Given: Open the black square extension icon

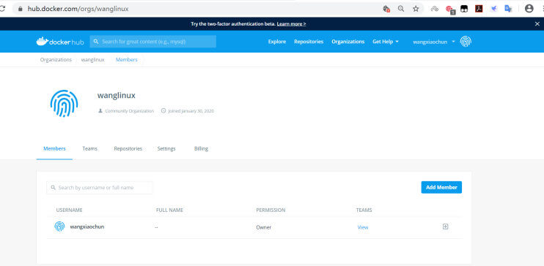Looking at the screenshot, I should tap(464, 9).
